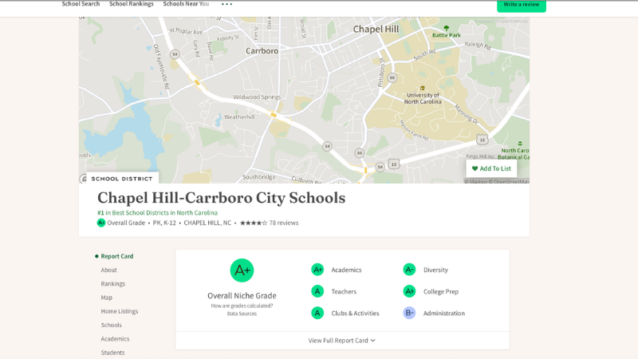Image resolution: width=638 pixels, height=359 pixels.
Task: Click the 78 reviews link
Action: (x=284, y=223)
